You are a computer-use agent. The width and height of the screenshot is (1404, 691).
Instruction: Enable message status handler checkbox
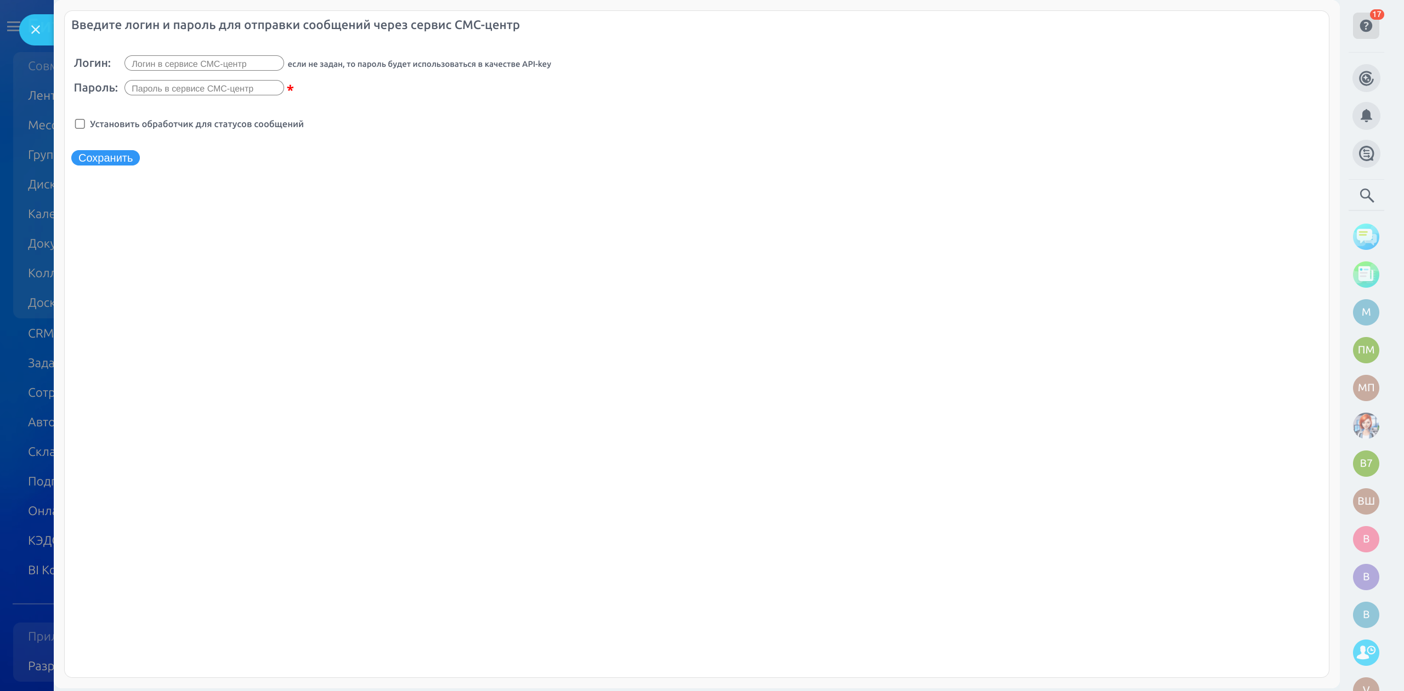pyautogui.click(x=80, y=124)
